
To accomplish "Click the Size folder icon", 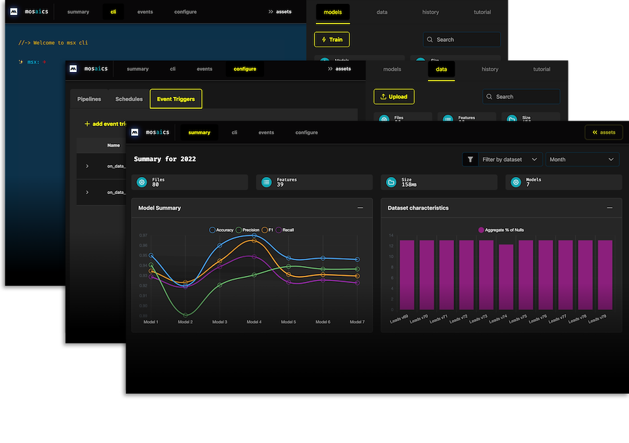I will point(391,182).
